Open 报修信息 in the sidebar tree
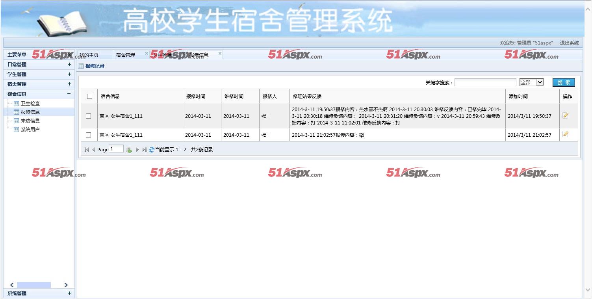The width and height of the screenshot is (592, 299). coord(30,112)
